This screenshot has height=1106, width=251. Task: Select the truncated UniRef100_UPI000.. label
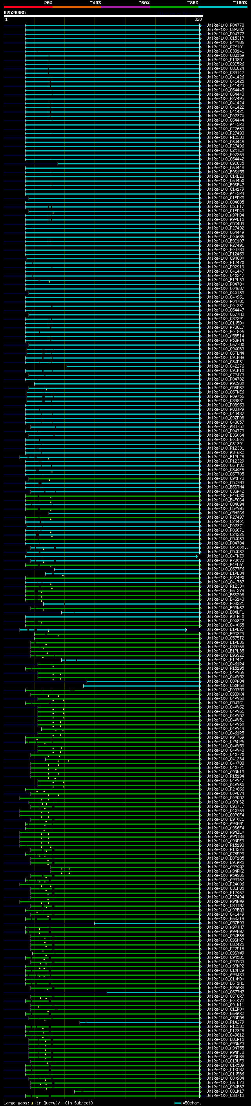[227, 547]
